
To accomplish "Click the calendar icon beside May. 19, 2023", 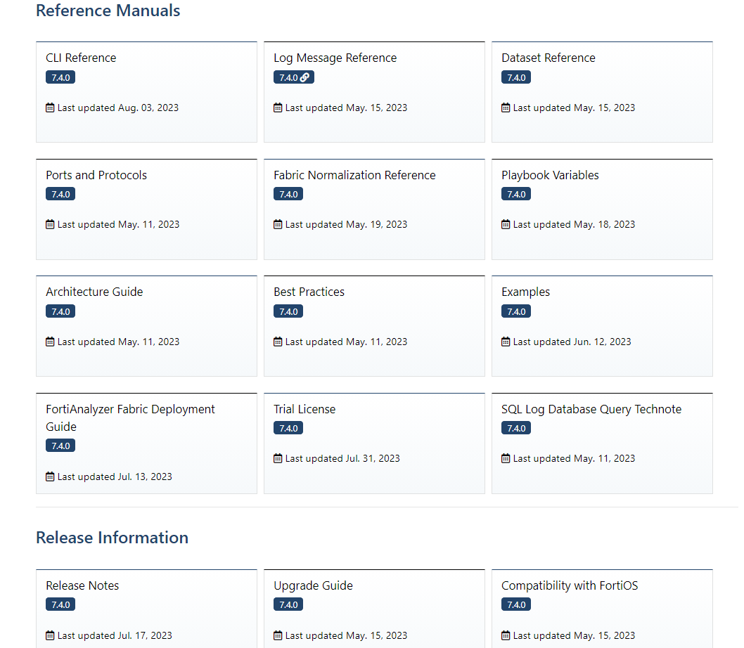I will pos(278,224).
